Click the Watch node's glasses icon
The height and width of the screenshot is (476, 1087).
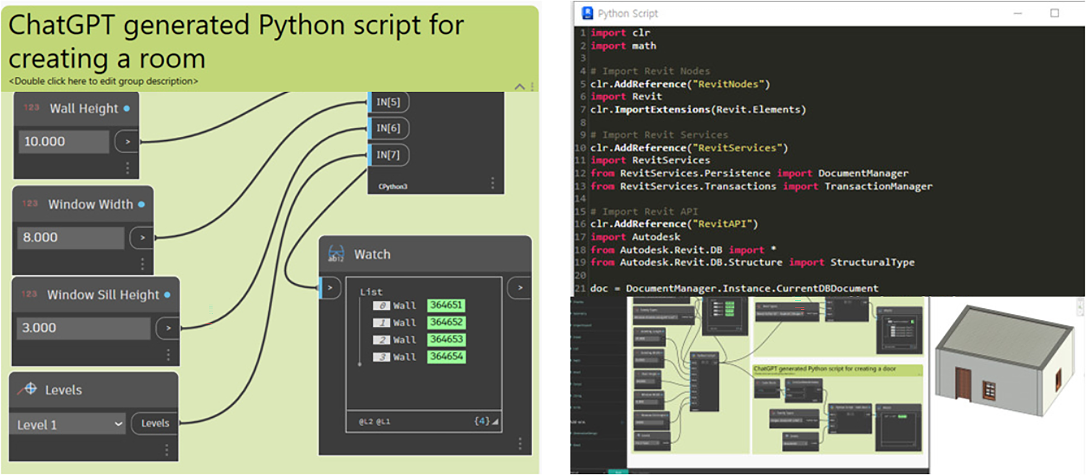pos(336,254)
